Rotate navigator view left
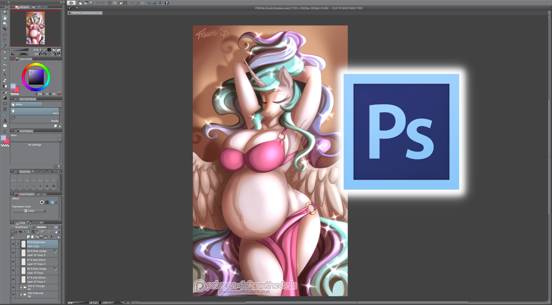Image resolution: width=552 pixels, height=305 pixels. pos(41,54)
